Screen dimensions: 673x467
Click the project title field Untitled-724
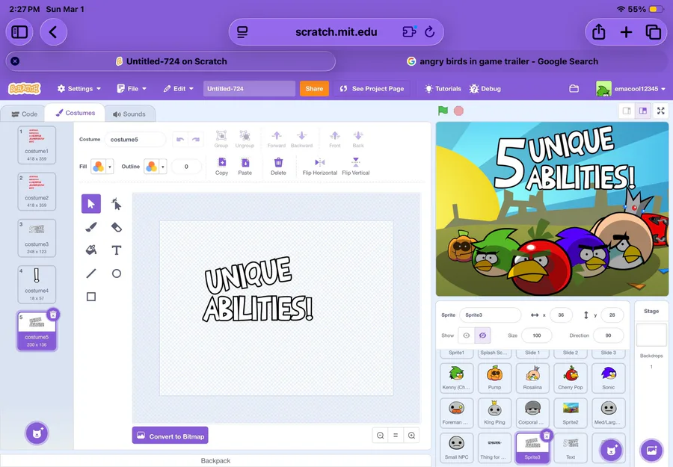click(x=249, y=89)
